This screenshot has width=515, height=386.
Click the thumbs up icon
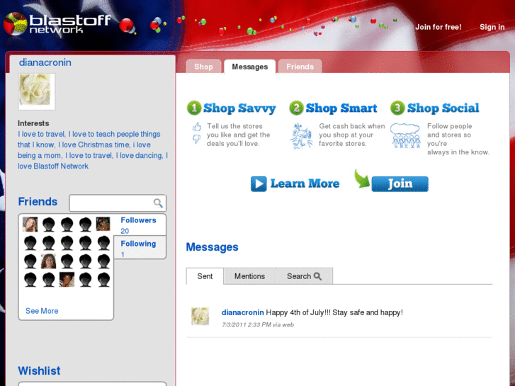pyautogui.click(x=197, y=127)
